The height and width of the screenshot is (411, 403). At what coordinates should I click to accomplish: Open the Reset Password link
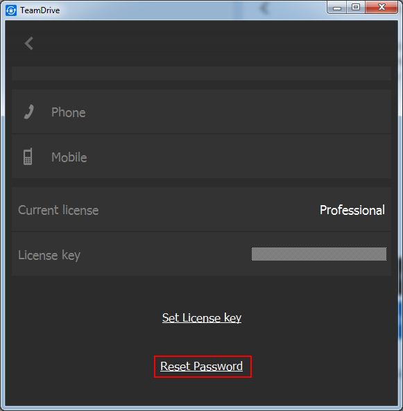tap(201, 367)
